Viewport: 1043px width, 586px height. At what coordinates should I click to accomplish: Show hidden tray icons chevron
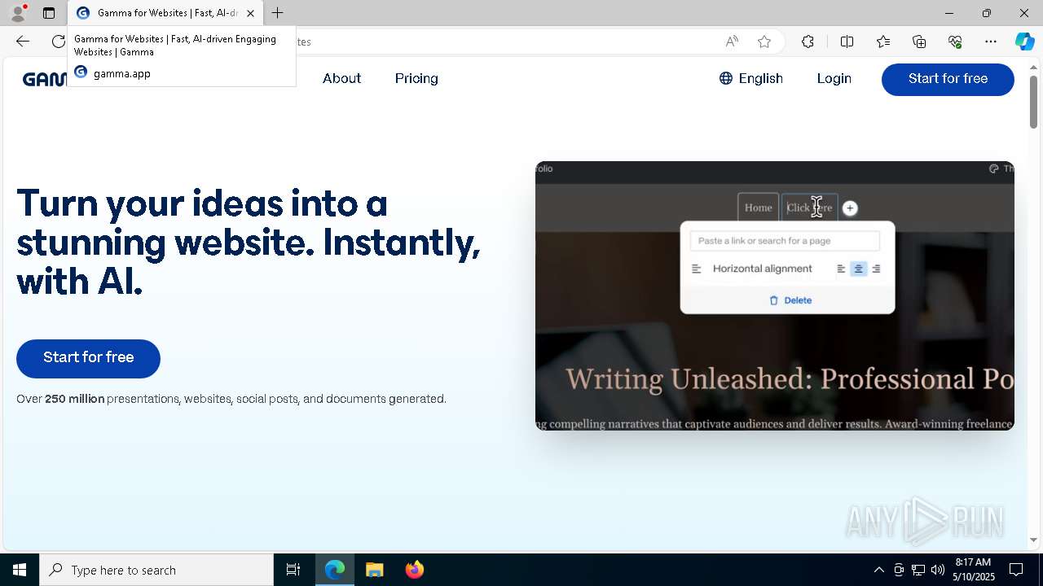878,570
